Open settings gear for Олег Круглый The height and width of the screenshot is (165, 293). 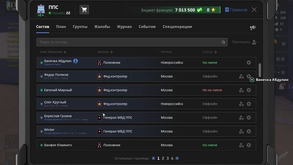coord(249,104)
